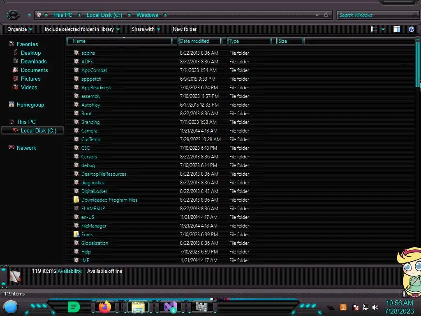Select the FileManager folder
This screenshot has width=421, height=316.
coord(94,226)
